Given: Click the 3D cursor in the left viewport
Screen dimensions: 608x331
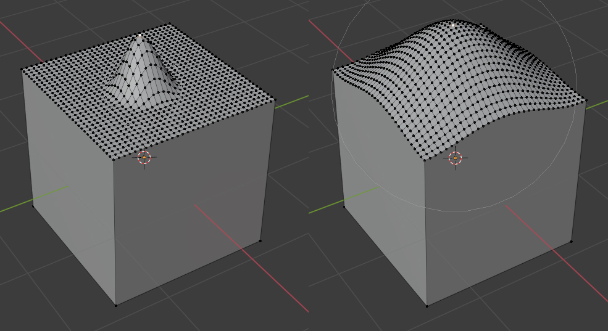Looking at the screenshot, I should [144, 158].
